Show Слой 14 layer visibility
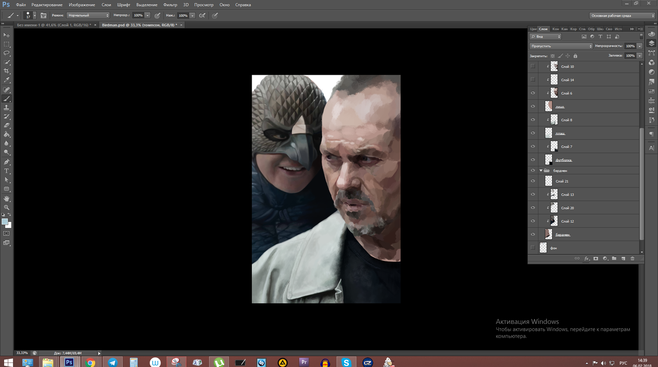Screen dimensions: 658x367 coord(533,79)
